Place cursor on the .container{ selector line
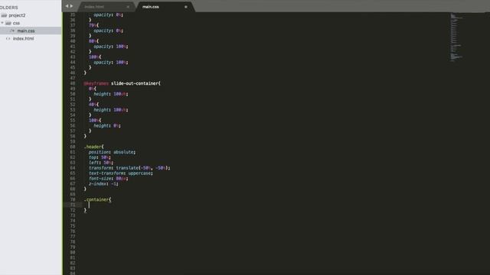490x275 pixels. 97,199
